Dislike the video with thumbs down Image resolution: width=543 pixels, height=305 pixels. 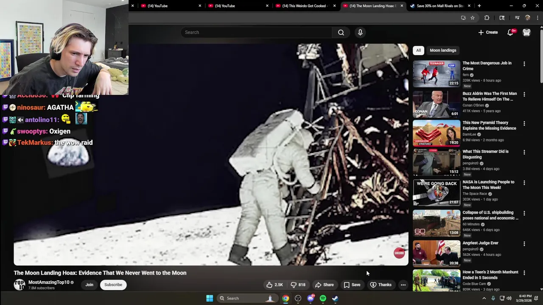(298, 285)
